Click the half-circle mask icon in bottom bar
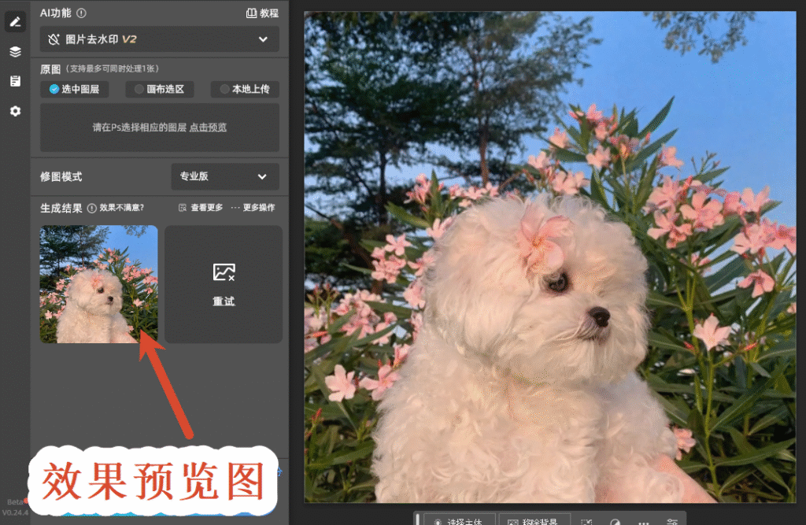 616,522
